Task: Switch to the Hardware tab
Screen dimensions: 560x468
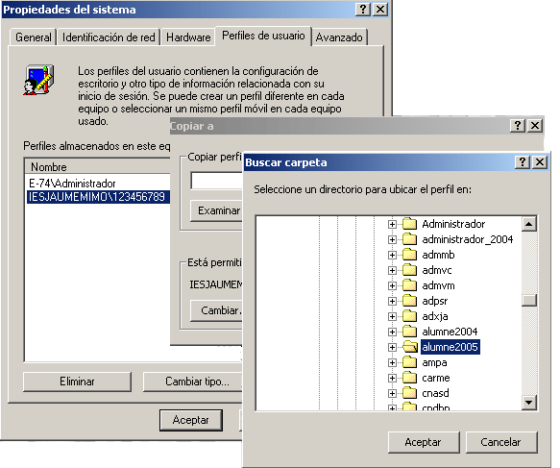Action: 188,37
